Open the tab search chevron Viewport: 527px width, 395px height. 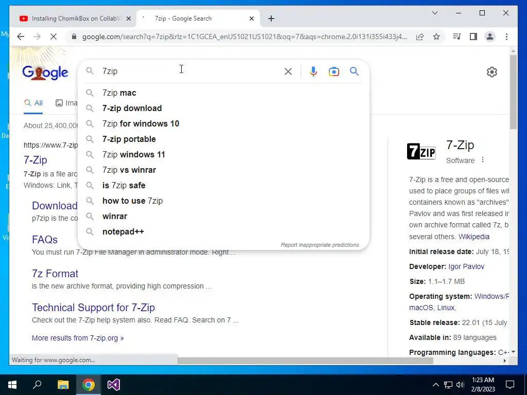click(434, 13)
